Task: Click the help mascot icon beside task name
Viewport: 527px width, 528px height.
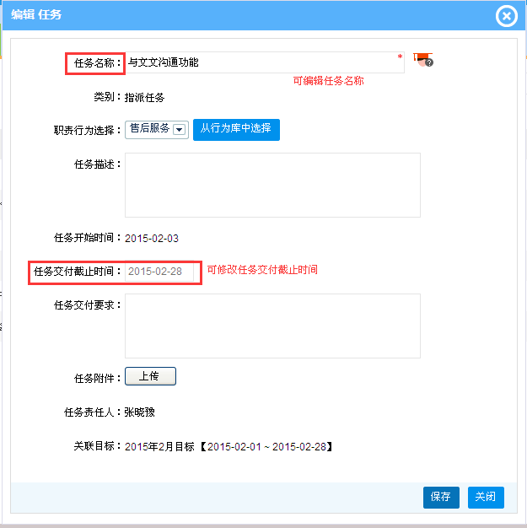Action: pyautogui.click(x=423, y=60)
